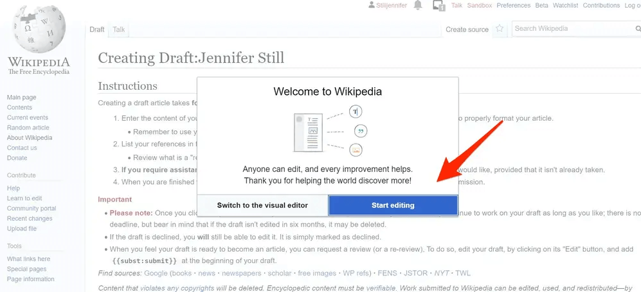Click the welcome dialog editor illustration
Image resolution: width=641 pixels, height=292 pixels.
pos(327,131)
